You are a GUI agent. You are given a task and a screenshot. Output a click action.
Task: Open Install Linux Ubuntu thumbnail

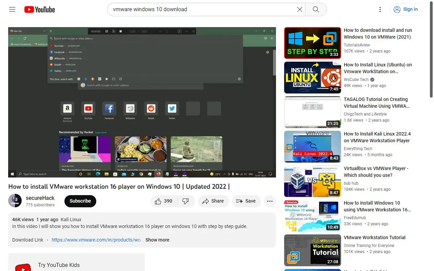[x=313, y=78]
